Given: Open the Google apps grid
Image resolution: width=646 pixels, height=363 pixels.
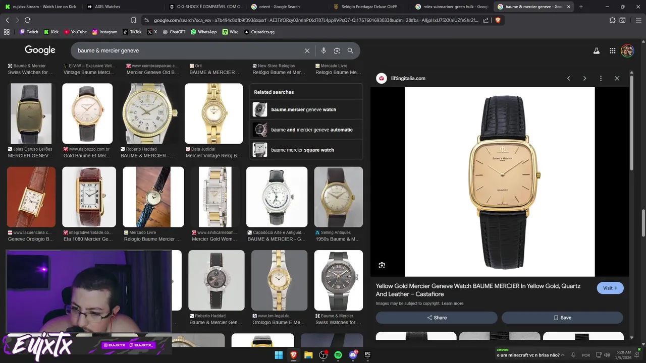Looking at the screenshot, I should pyautogui.click(x=612, y=50).
